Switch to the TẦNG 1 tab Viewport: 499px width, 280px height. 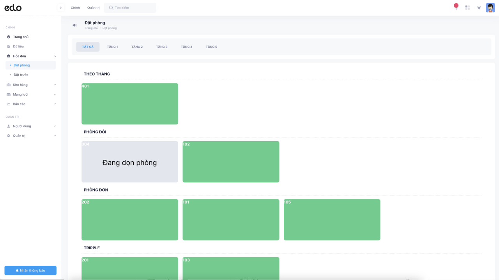112,47
